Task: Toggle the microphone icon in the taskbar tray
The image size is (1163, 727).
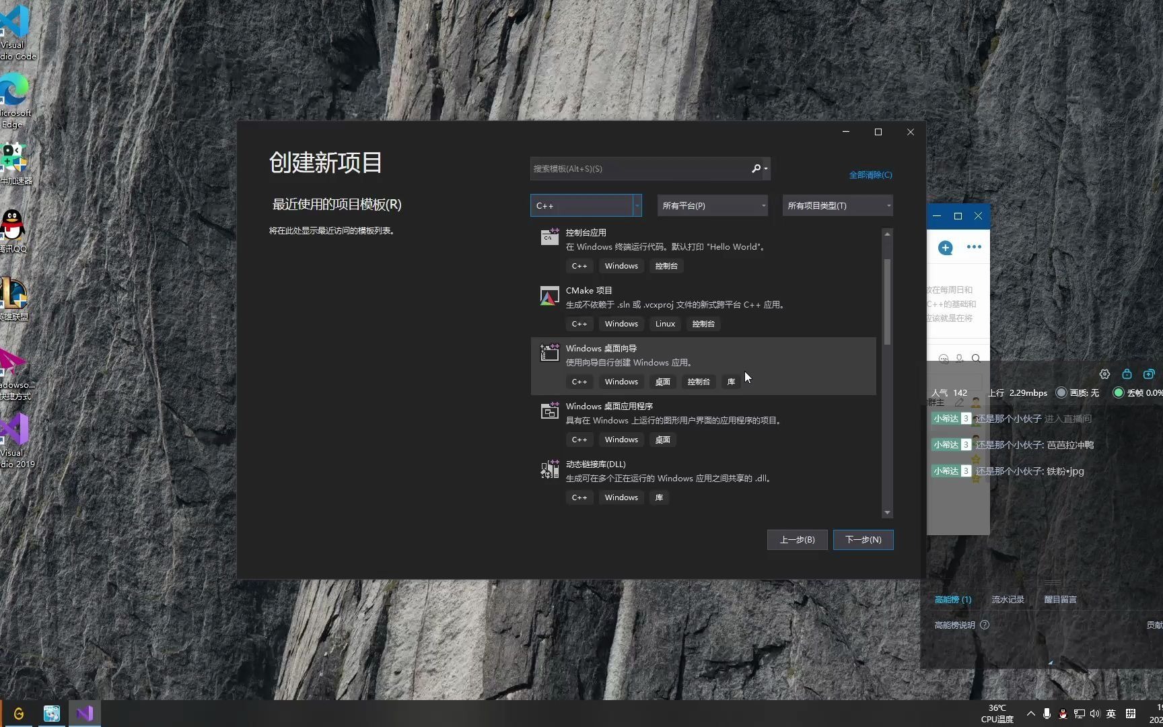Action: coord(1047,714)
